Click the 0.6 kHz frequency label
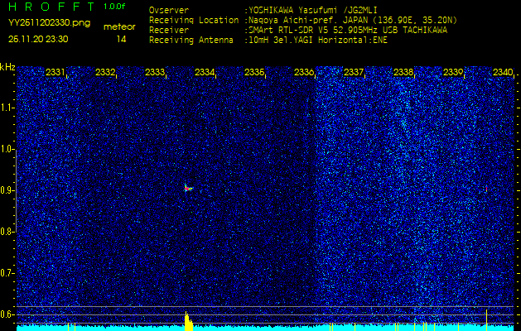The width and height of the screenshot is (521, 331). point(7,314)
